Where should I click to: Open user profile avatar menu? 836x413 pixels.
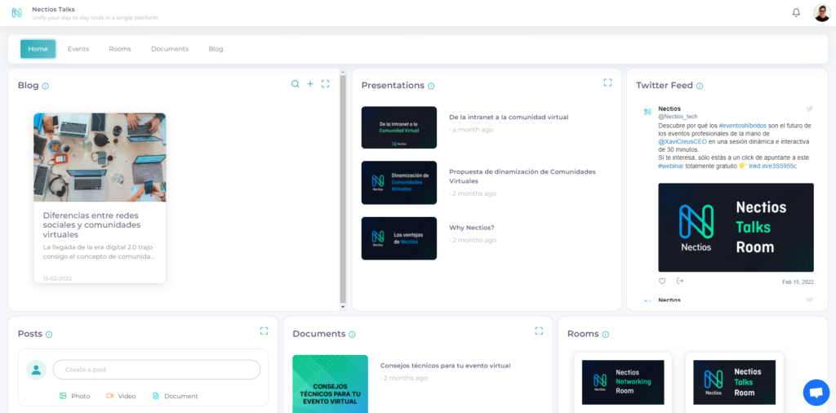coord(821,13)
